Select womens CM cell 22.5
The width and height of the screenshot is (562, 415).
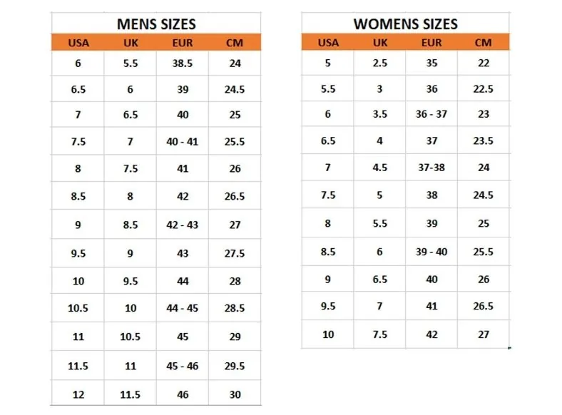483,89
